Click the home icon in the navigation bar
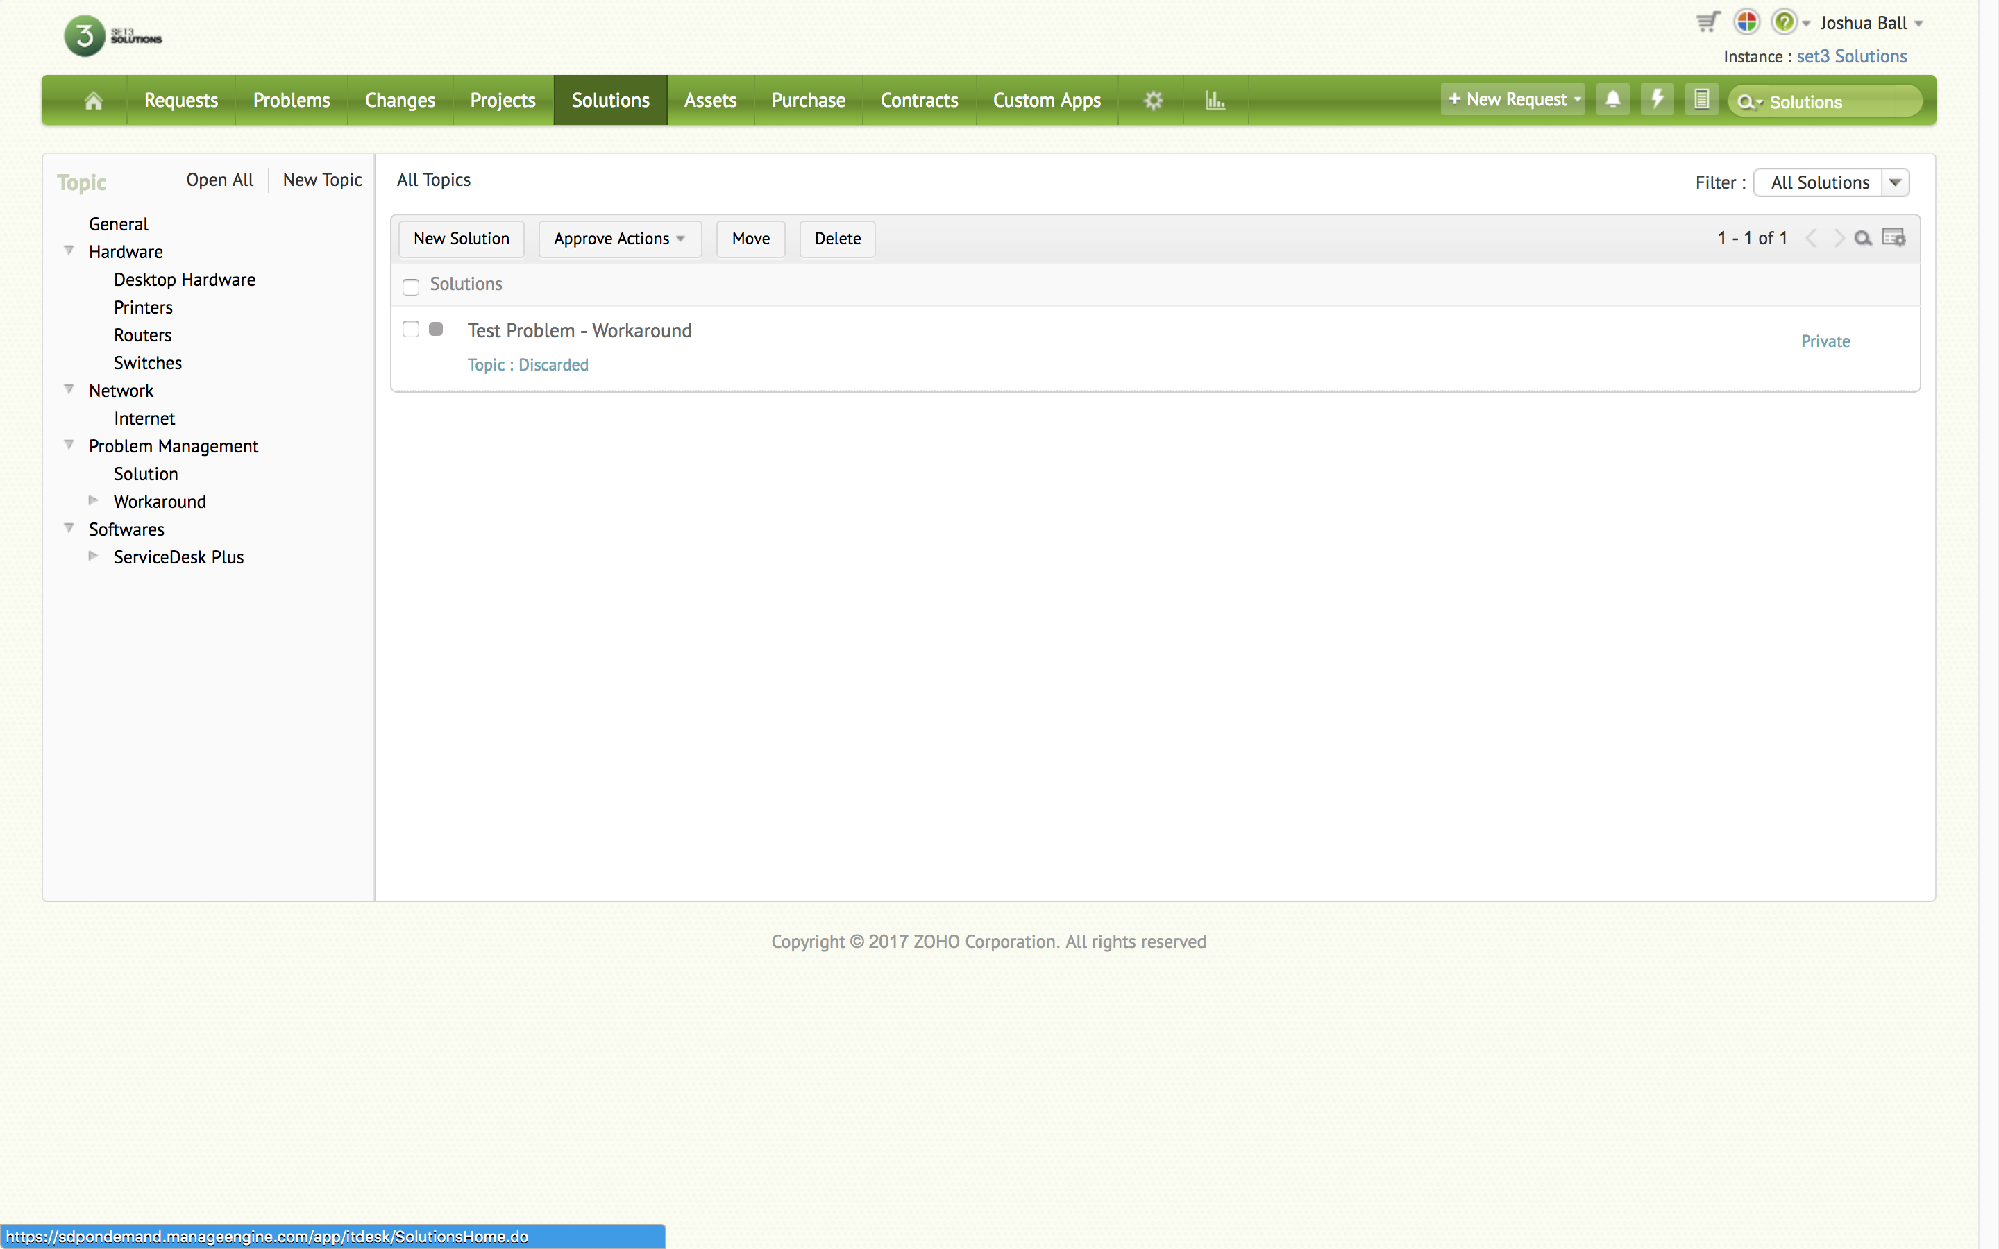 [x=93, y=101]
